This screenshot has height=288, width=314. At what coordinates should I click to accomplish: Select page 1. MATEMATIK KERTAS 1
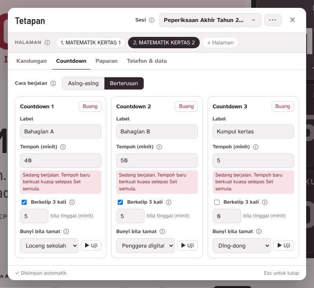91,43
